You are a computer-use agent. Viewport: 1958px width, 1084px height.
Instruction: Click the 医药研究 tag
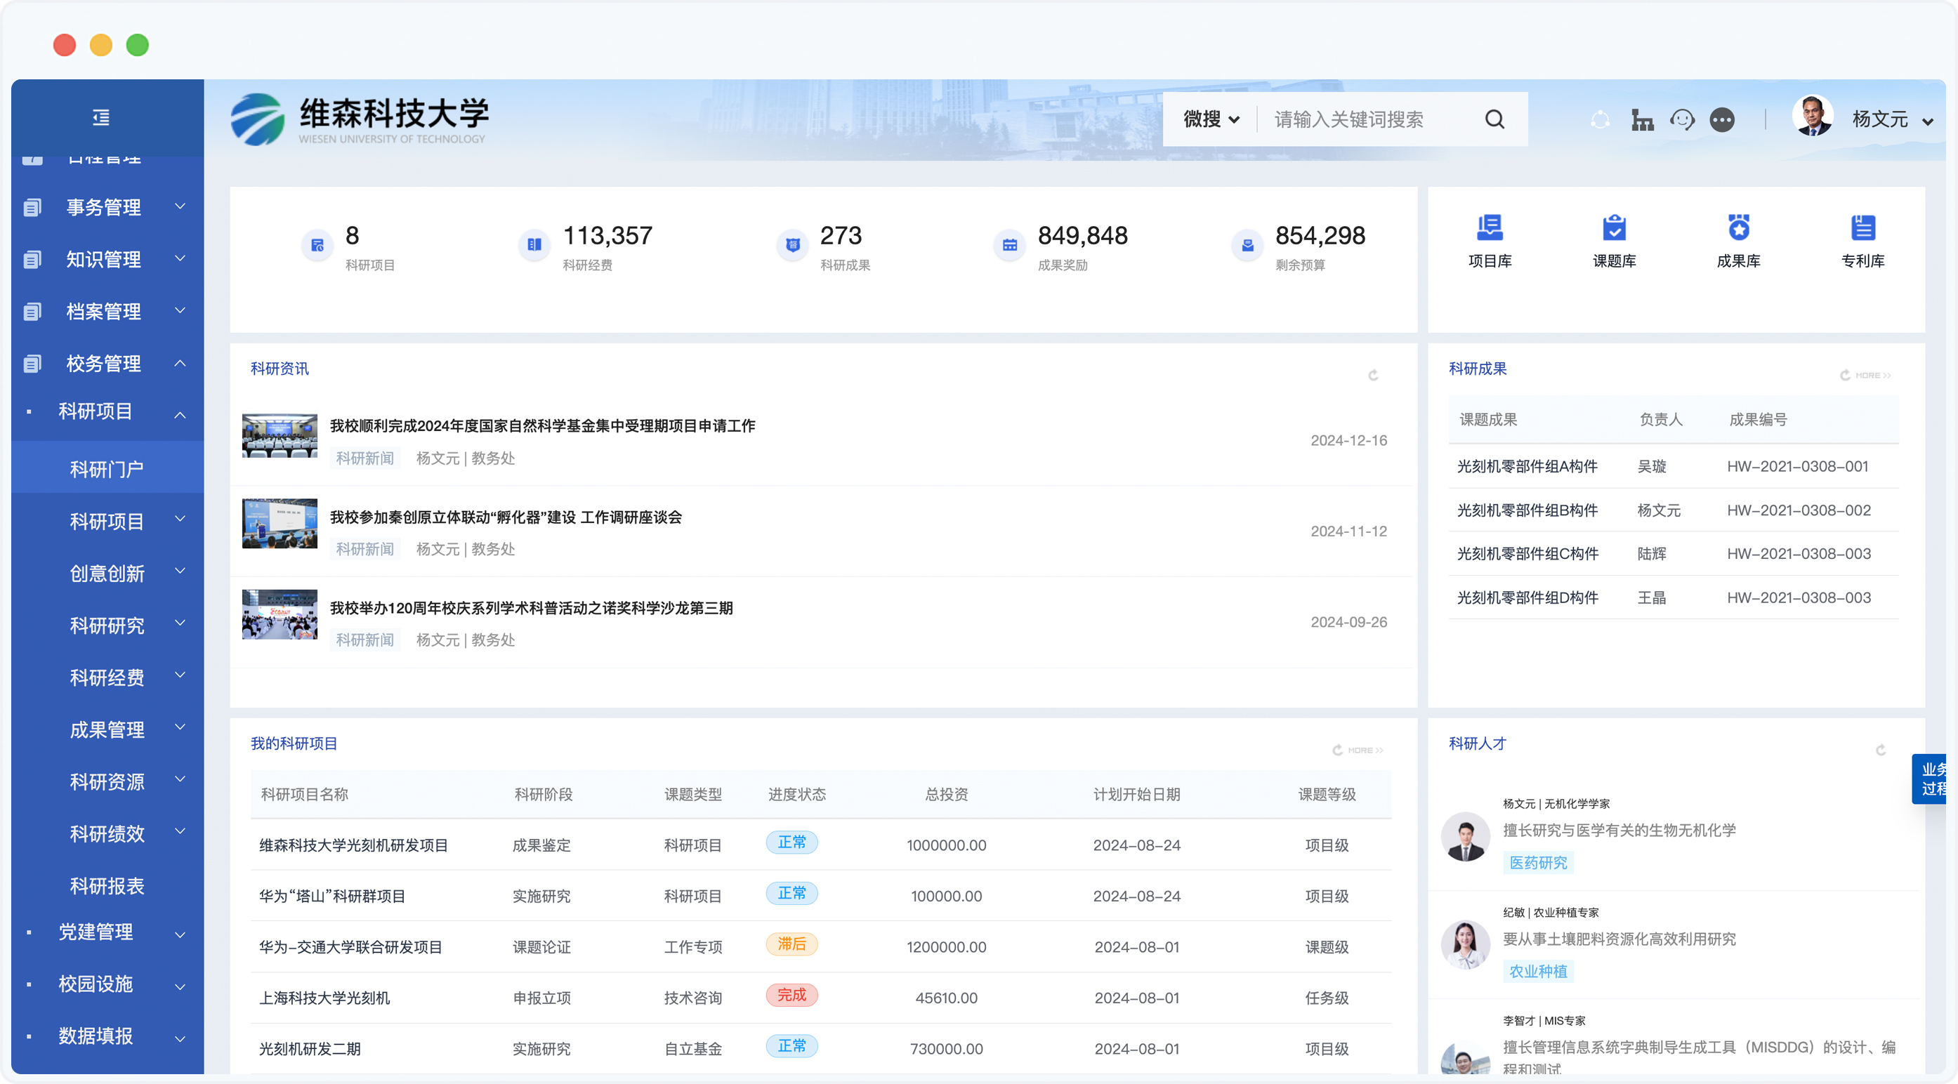tap(1537, 862)
